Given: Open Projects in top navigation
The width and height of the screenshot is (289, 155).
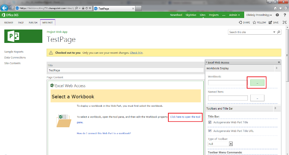Looking at the screenshot, I should pyautogui.click(x=214, y=15).
